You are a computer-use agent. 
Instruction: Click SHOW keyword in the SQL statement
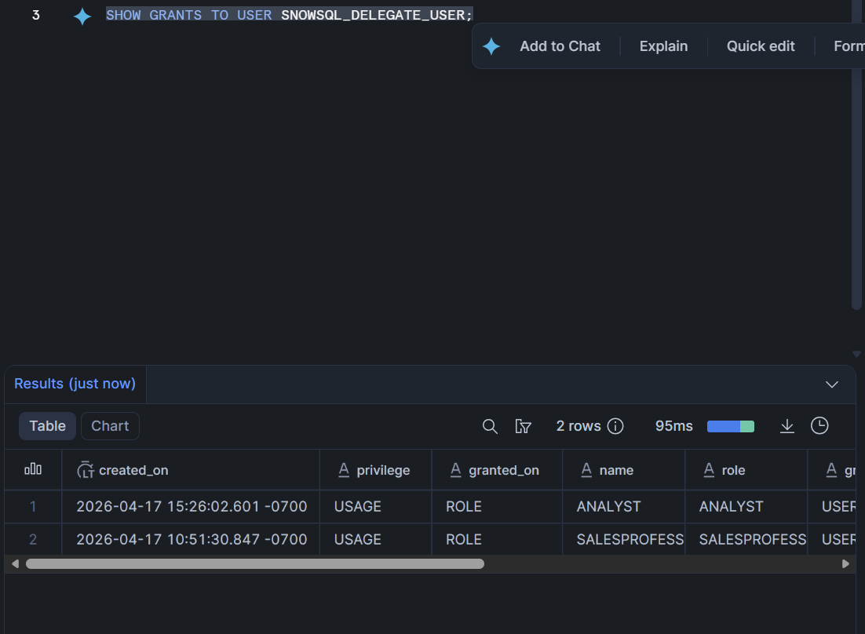123,15
